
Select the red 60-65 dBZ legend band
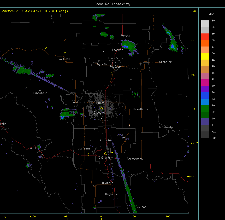pos(205,37)
